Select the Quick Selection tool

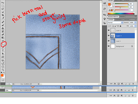pyautogui.click(x=3, y=12)
